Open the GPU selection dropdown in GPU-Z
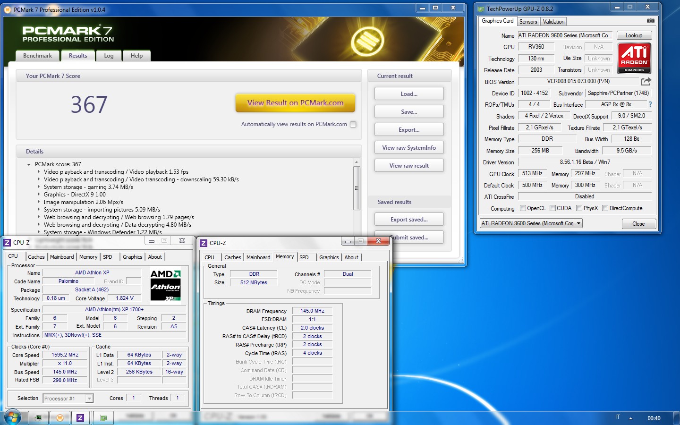This screenshot has height=425, width=680. click(531, 223)
